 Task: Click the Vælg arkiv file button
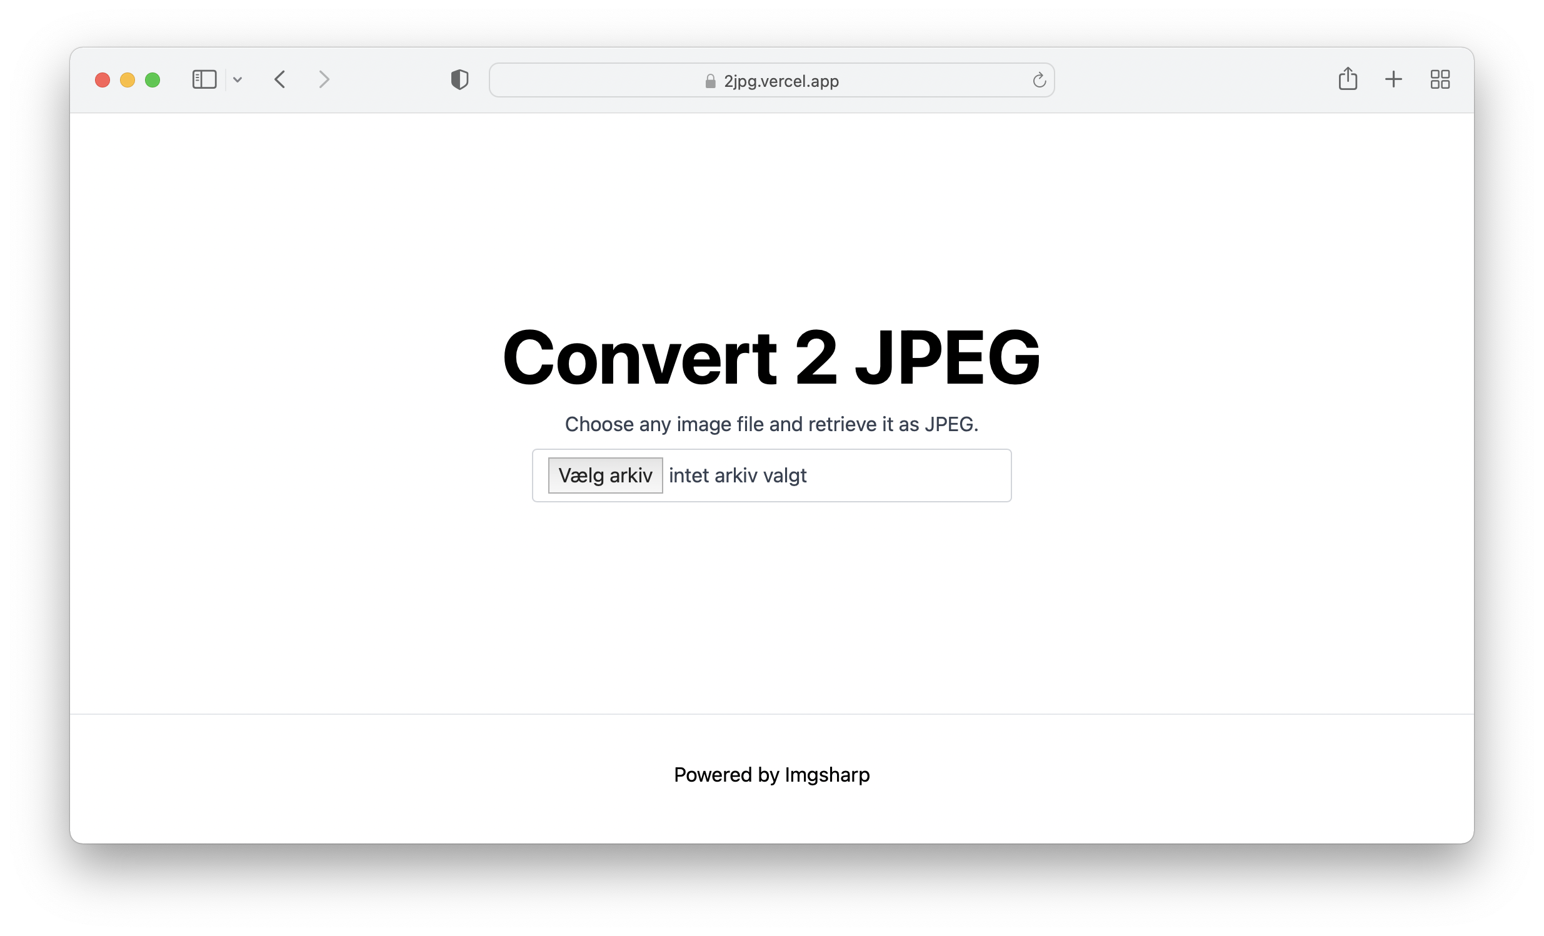coord(605,475)
